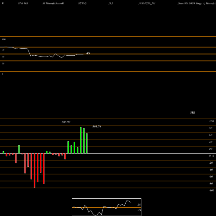
Task: Click the '20' label on the MR scale
Action: (211, 149)
